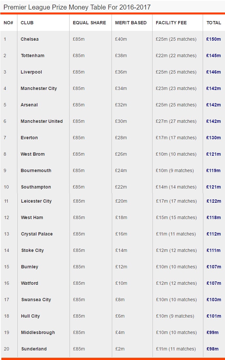The height and width of the screenshot is (360, 225).
Task: Open the Leicester City row name
Action: coord(36,201)
